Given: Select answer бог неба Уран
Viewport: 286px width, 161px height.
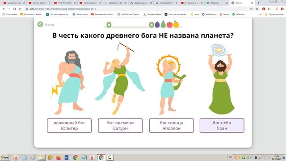Looking at the screenshot, I should click(222, 125).
